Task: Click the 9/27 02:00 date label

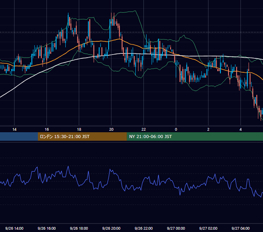Action: click(208, 228)
